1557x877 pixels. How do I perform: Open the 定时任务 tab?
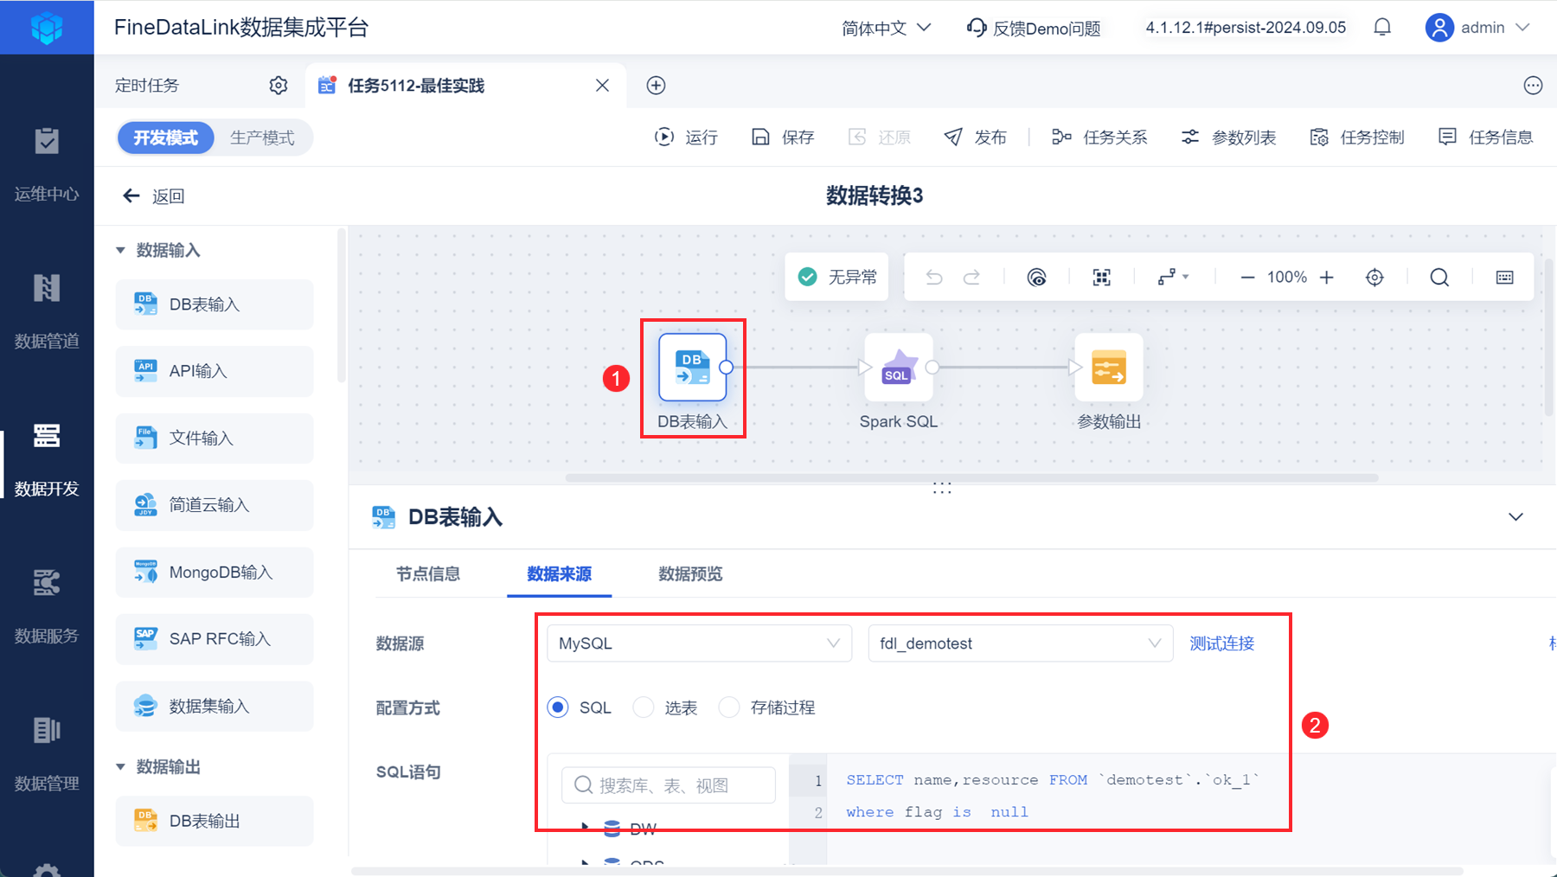pos(147,86)
